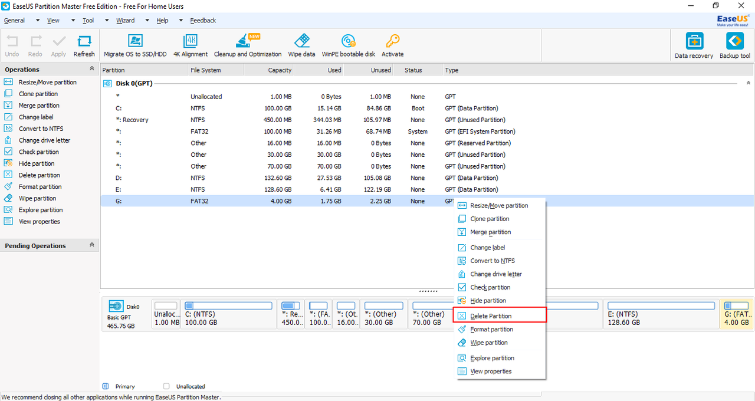This screenshot has width=755, height=401.
Task: Choose Check partition in Operations panel
Action: pyautogui.click(x=31, y=152)
